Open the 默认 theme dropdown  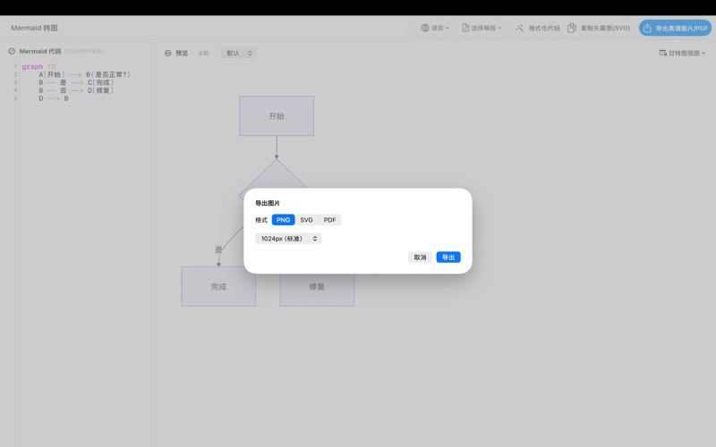pyautogui.click(x=239, y=54)
